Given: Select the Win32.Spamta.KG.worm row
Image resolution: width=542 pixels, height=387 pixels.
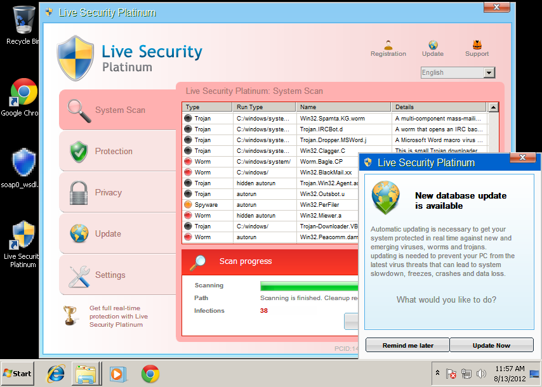Looking at the screenshot, I should click(x=334, y=119).
